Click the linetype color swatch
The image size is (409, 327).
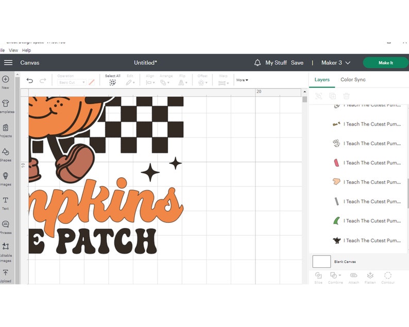pos(92,82)
